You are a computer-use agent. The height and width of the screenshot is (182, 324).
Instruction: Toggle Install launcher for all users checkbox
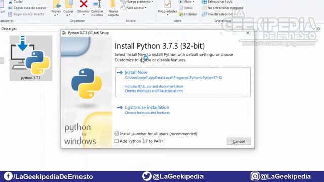[117, 134]
